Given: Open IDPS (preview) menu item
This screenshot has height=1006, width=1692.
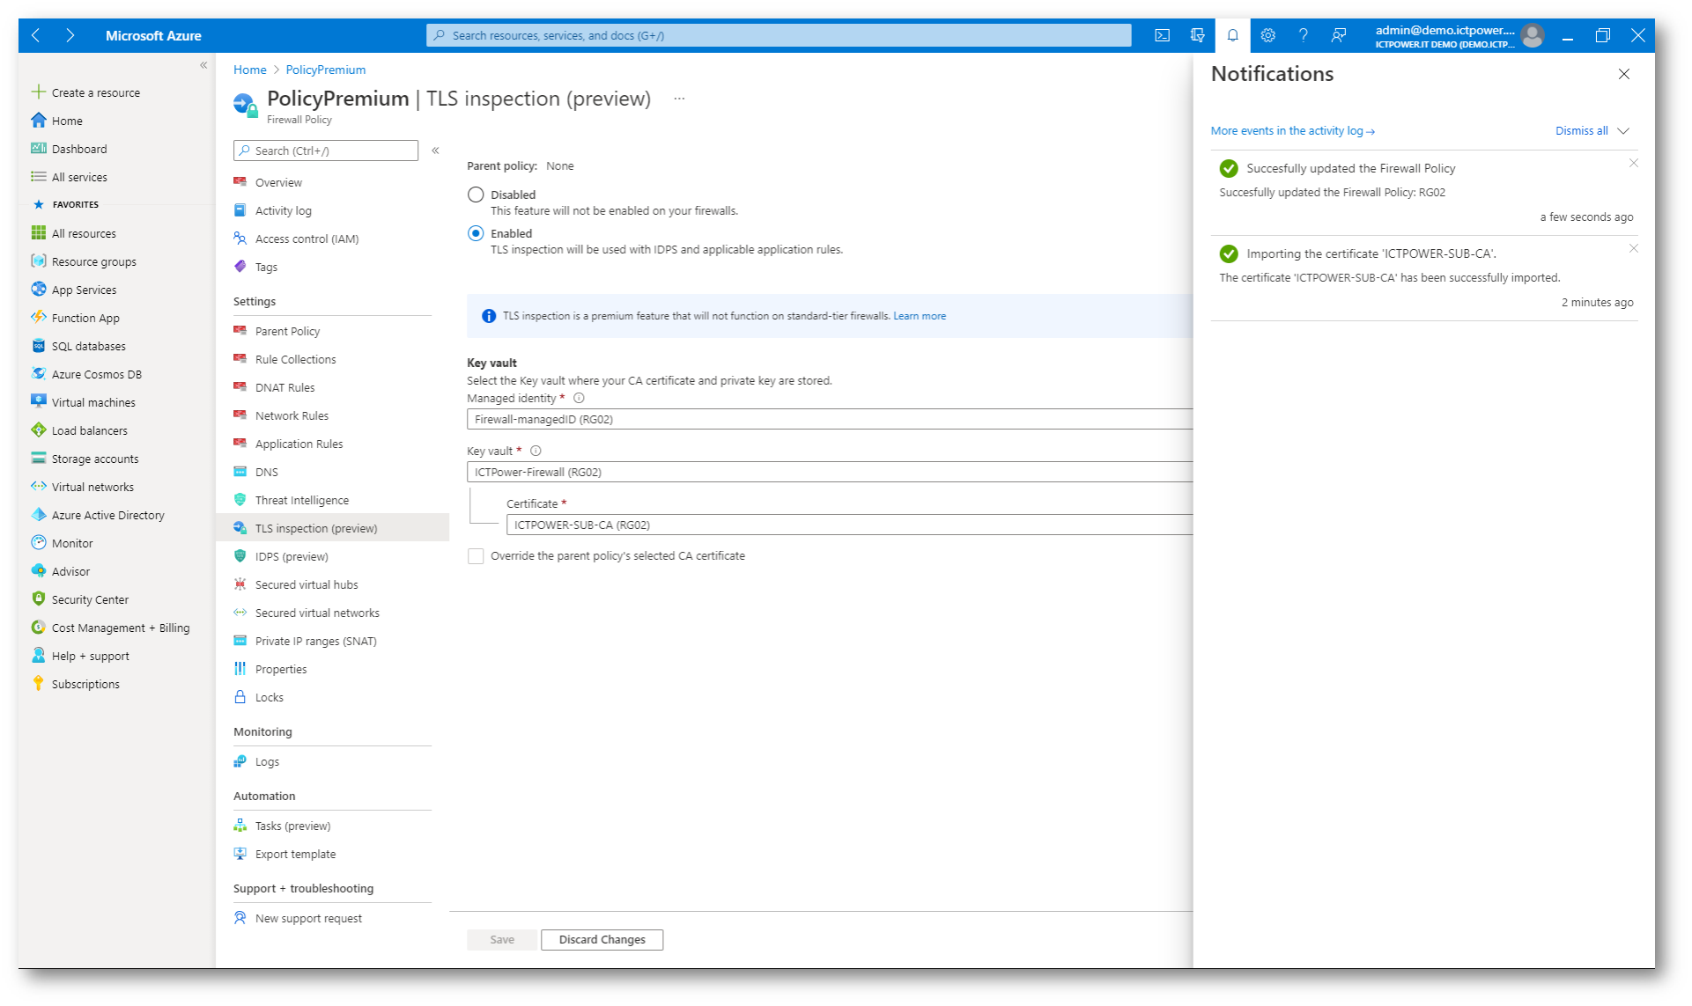Looking at the screenshot, I should (292, 556).
